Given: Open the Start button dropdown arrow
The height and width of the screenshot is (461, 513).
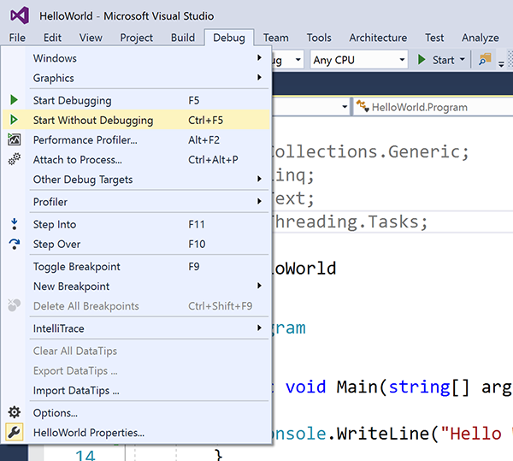Looking at the screenshot, I should pyautogui.click(x=462, y=59).
